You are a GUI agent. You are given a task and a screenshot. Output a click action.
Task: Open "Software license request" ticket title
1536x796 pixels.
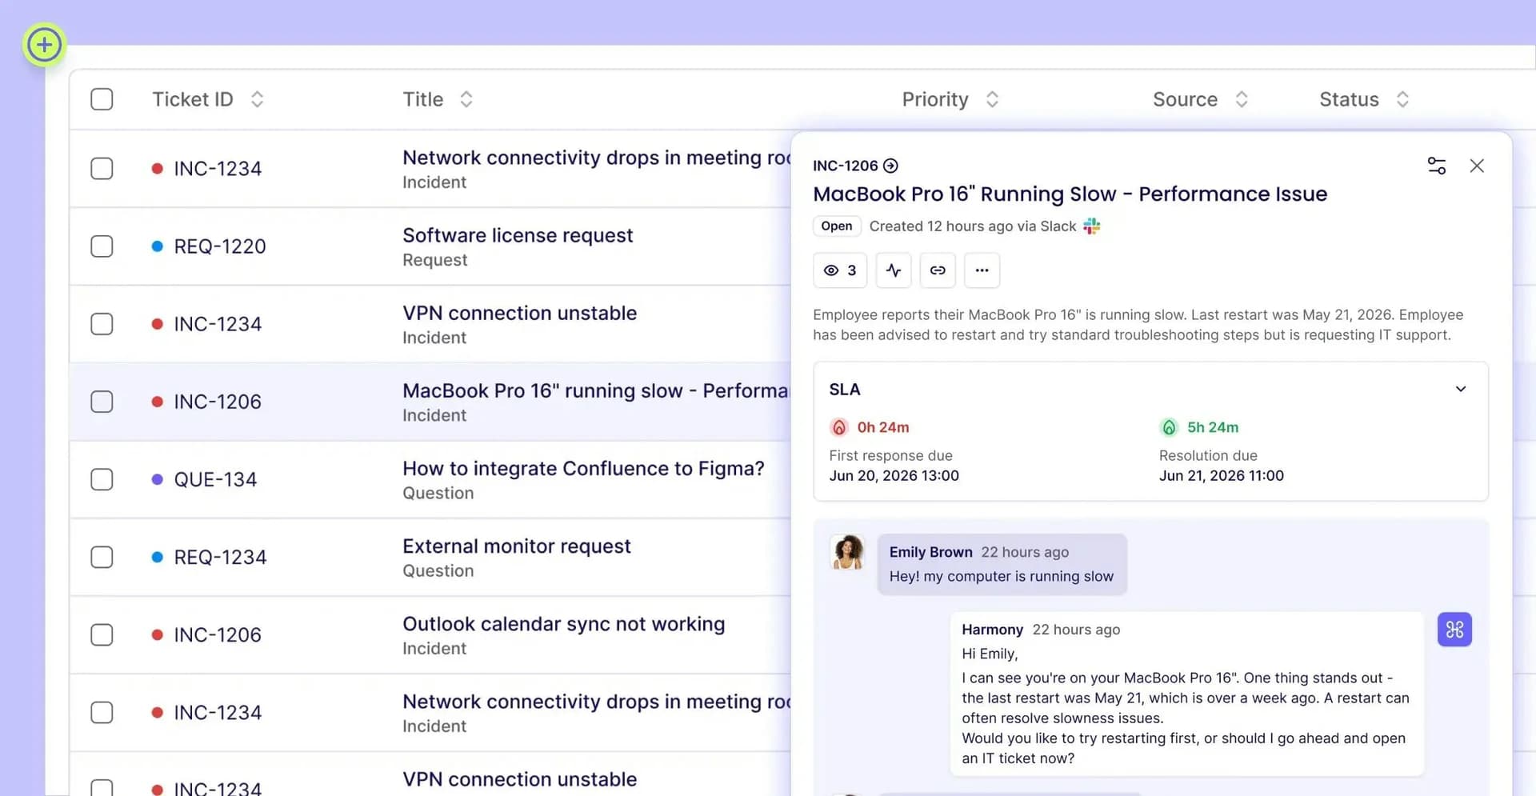(518, 235)
